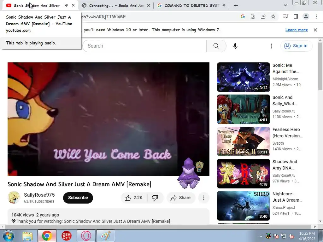Click the magnifying glass search button

[x=216, y=46]
